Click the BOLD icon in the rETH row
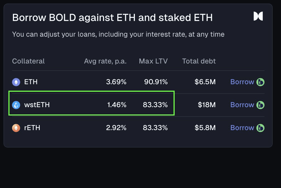The width and height of the screenshot is (281, 188). [x=260, y=128]
